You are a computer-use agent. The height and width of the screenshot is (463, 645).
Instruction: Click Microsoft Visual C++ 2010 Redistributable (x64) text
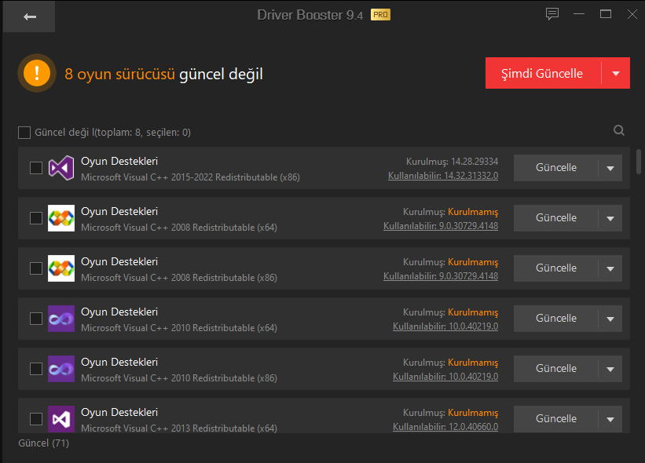pos(179,328)
